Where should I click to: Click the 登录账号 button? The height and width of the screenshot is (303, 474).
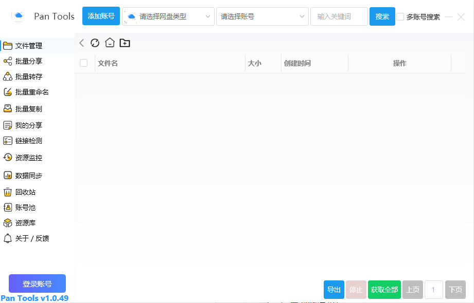coord(37,283)
